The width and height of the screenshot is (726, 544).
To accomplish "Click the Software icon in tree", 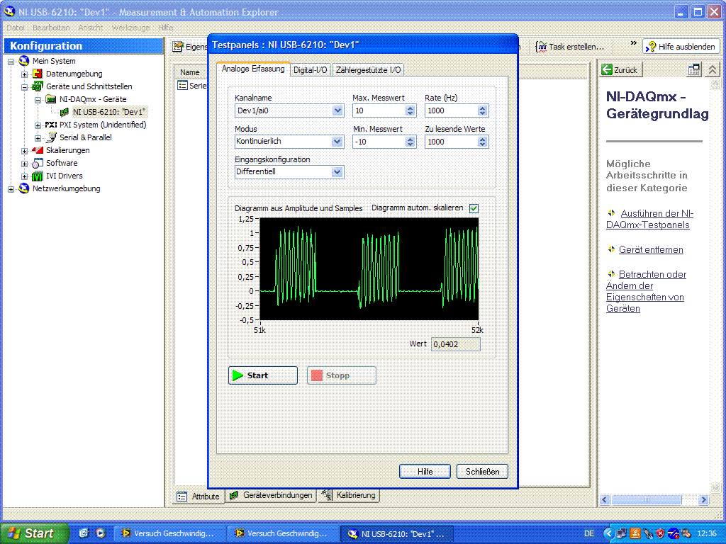I will tap(38, 163).
